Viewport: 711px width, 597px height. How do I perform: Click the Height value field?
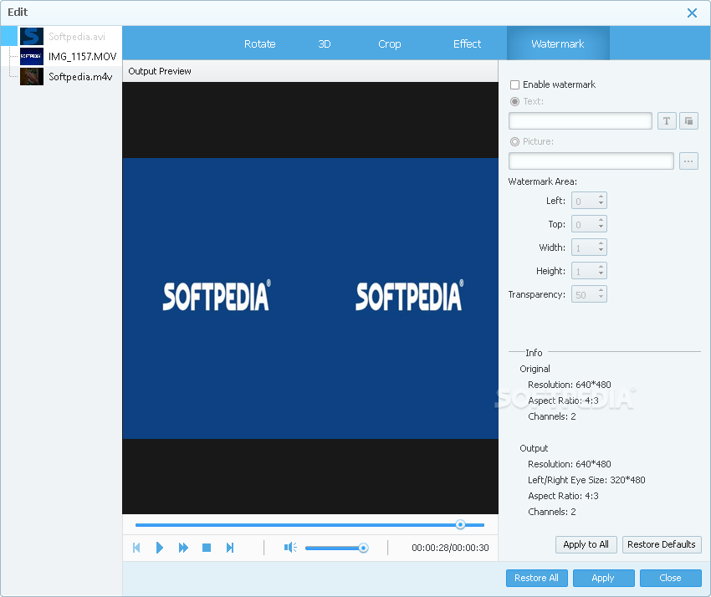click(x=584, y=271)
